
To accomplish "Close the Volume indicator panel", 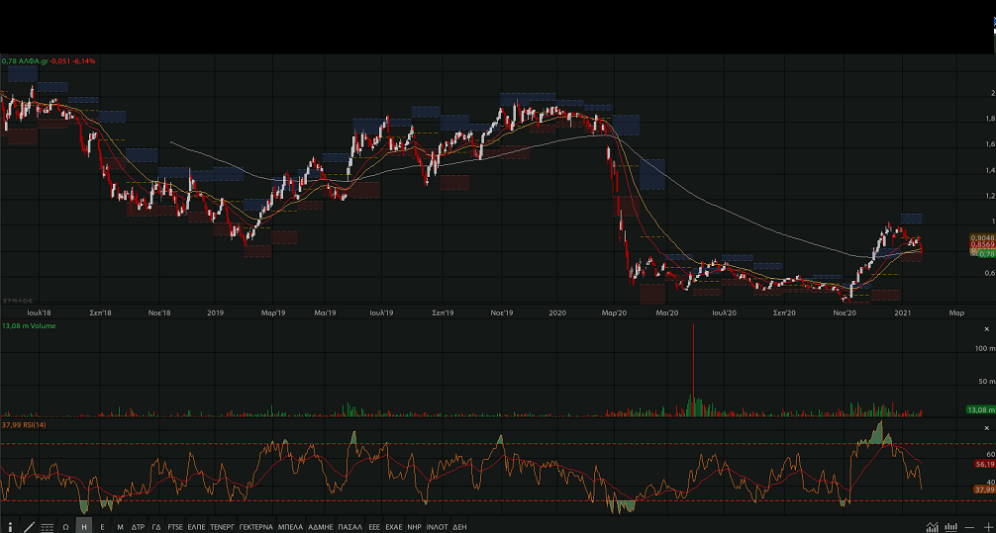I will pyautogui.click(x=986, y=327).
